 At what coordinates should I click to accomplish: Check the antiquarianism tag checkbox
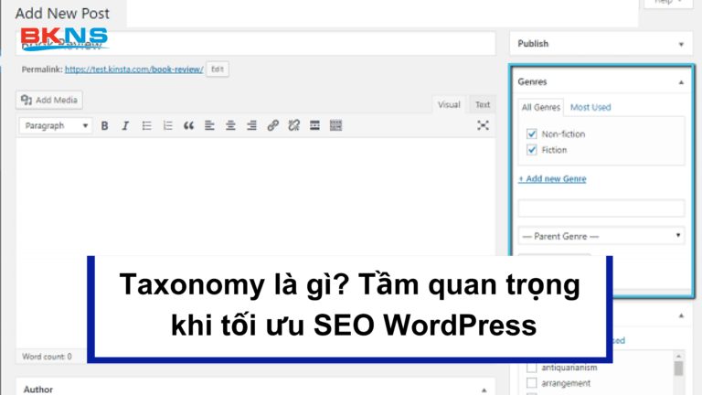pos(531,368)
